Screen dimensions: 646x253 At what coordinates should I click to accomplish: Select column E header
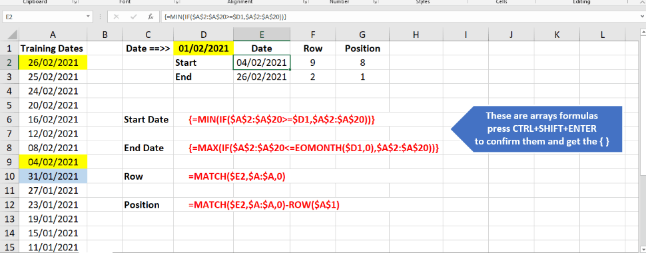pos(262,35)
